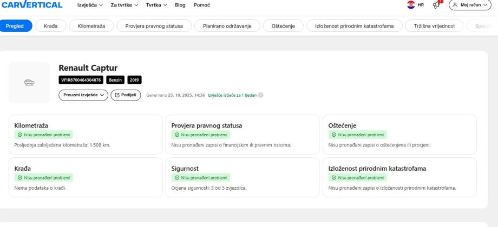Click Posljednja zabilježena kilometraža: 1.508 km text
498x227 pixels.
62,145
